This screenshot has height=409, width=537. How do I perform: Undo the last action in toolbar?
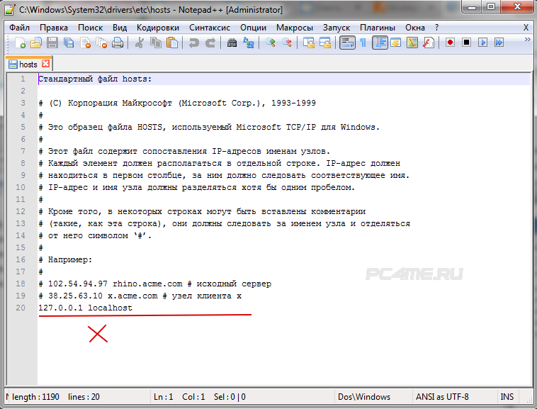194,43
